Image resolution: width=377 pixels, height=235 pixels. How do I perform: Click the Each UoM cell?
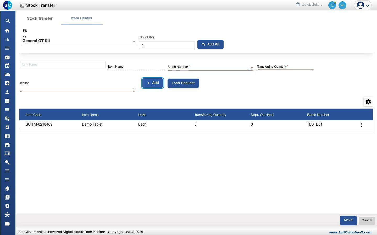(142, 125)
